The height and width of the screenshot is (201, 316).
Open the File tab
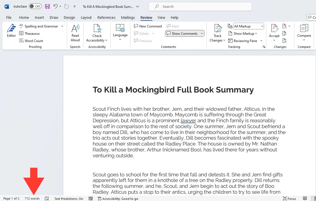9,17
